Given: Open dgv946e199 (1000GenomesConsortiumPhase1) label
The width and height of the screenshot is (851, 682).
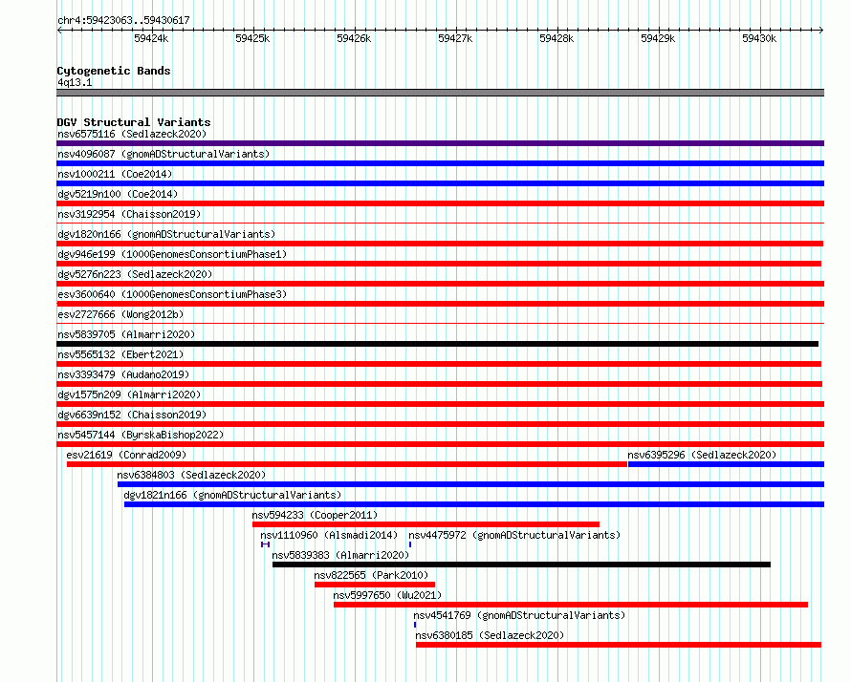Looking at the screenshot, I should [x=172, y=254].
